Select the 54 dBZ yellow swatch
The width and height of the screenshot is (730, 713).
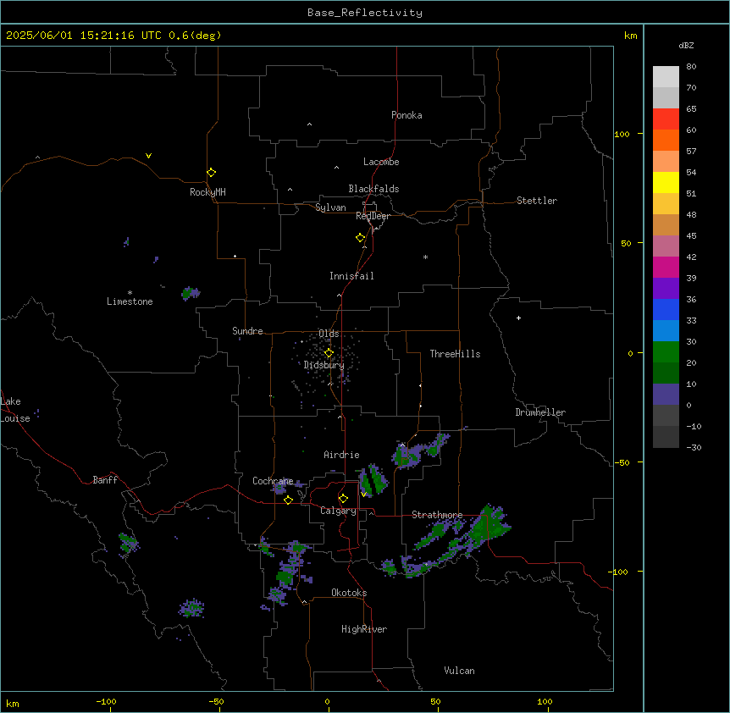coord(666,182)
